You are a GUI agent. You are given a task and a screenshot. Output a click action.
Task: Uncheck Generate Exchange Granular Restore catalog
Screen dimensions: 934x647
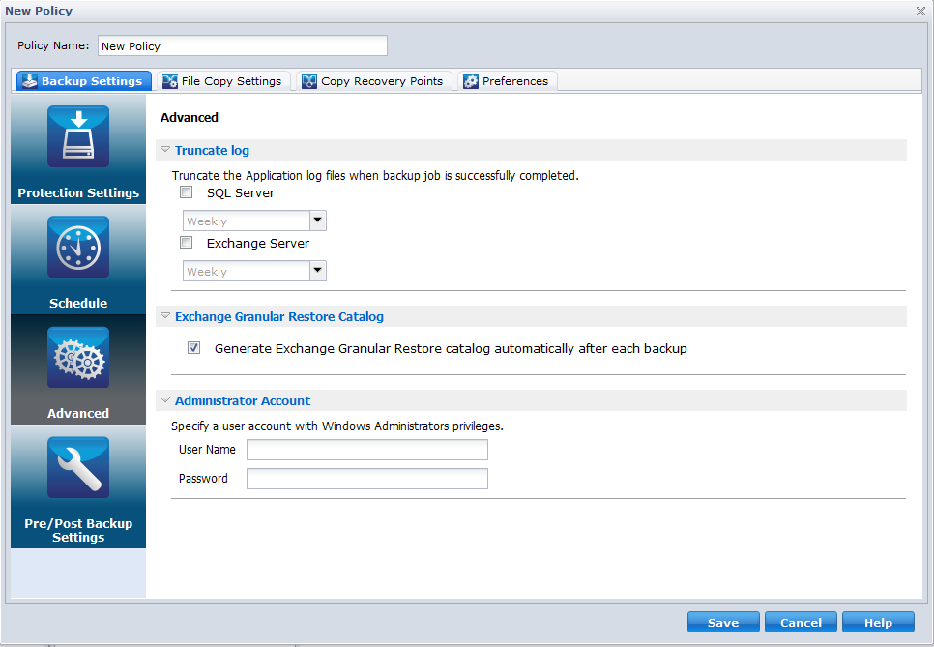point(193,348)
